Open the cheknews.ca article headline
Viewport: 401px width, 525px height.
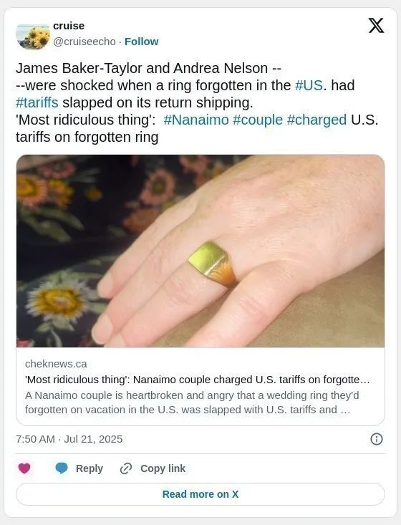(198, 380)
